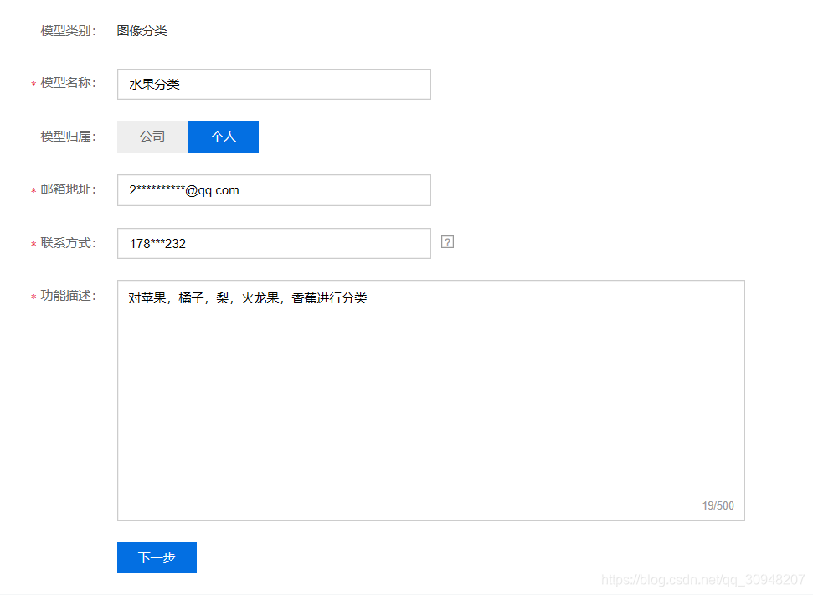
Task: Click the 邮箱地址 input showing qq.com address
Action: (274, 190)
